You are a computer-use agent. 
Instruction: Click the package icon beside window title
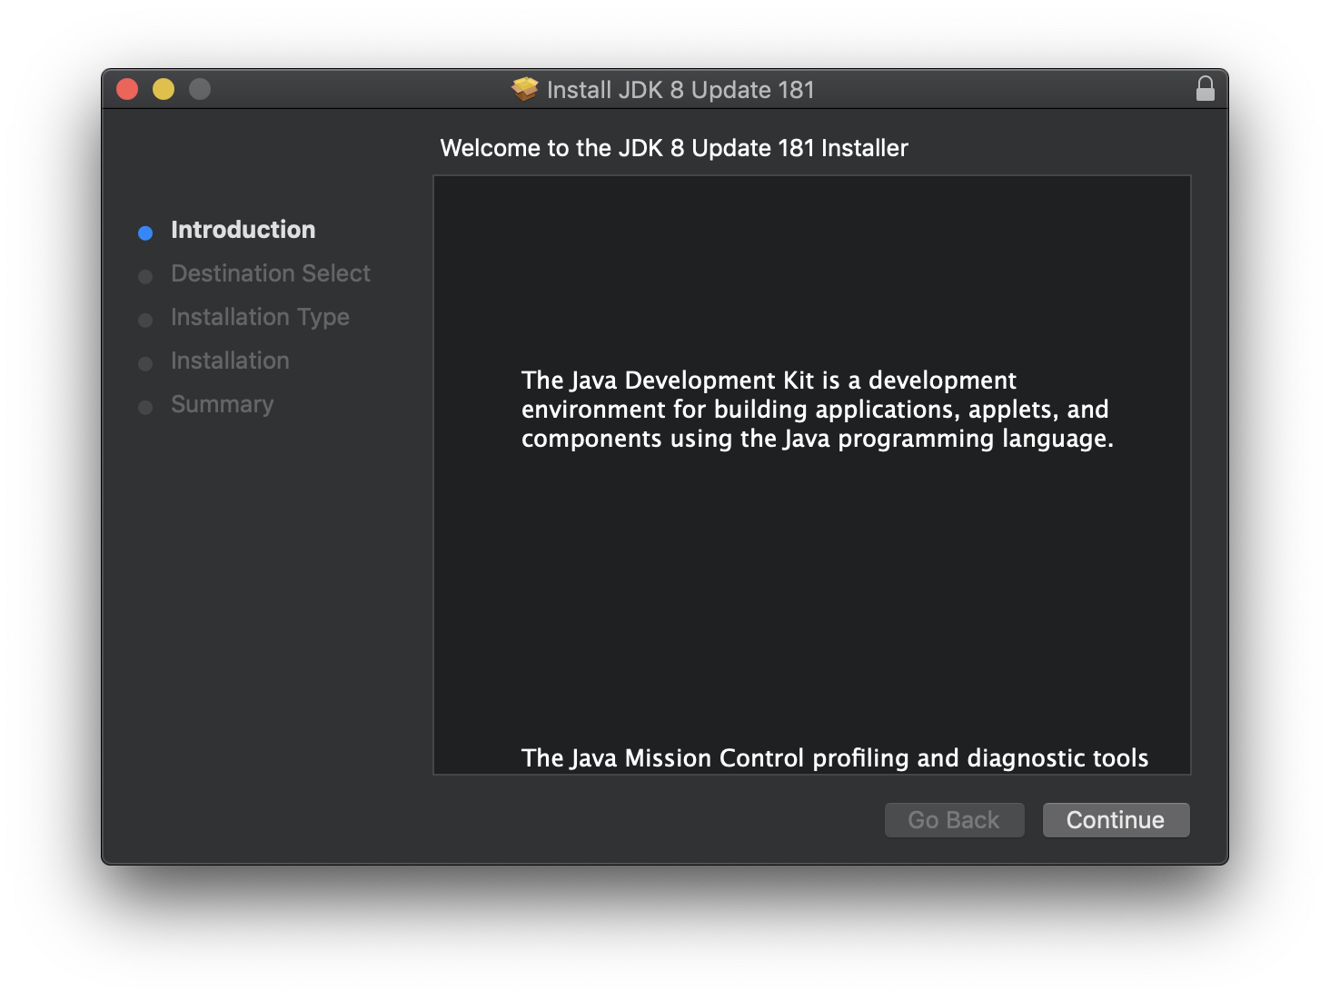[524, 89]
